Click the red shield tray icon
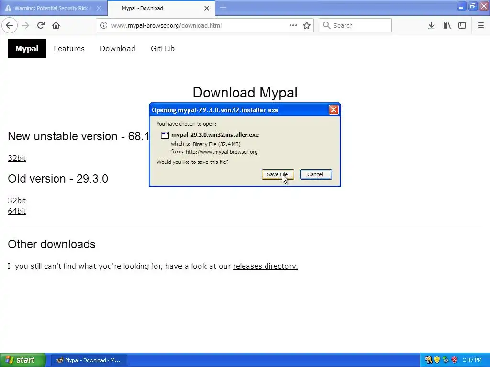This screenshot has height=367, width=490. tap(455, 360)
